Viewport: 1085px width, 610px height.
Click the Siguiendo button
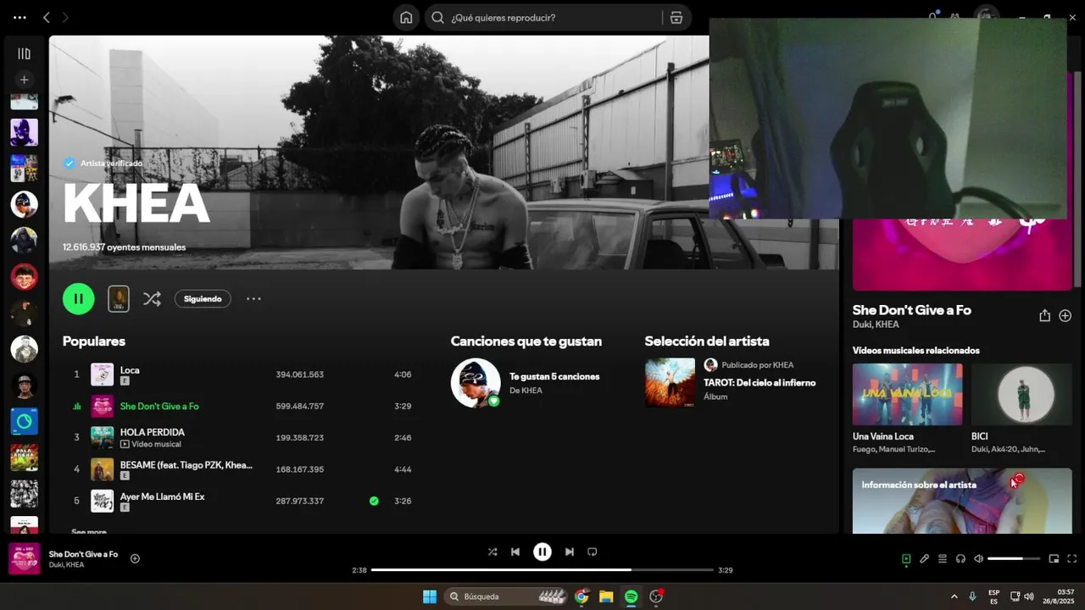203,298
